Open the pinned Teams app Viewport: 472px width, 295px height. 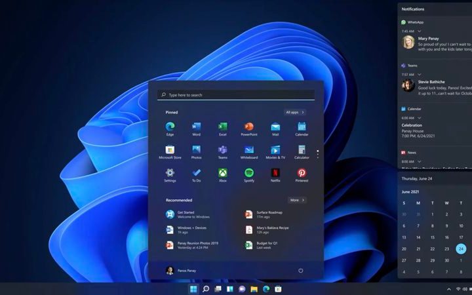click(223, 152)
